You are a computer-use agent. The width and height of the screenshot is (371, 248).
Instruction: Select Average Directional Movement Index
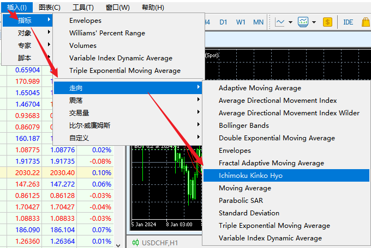coord(286,101)
